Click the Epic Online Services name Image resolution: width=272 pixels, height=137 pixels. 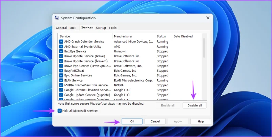78,75
